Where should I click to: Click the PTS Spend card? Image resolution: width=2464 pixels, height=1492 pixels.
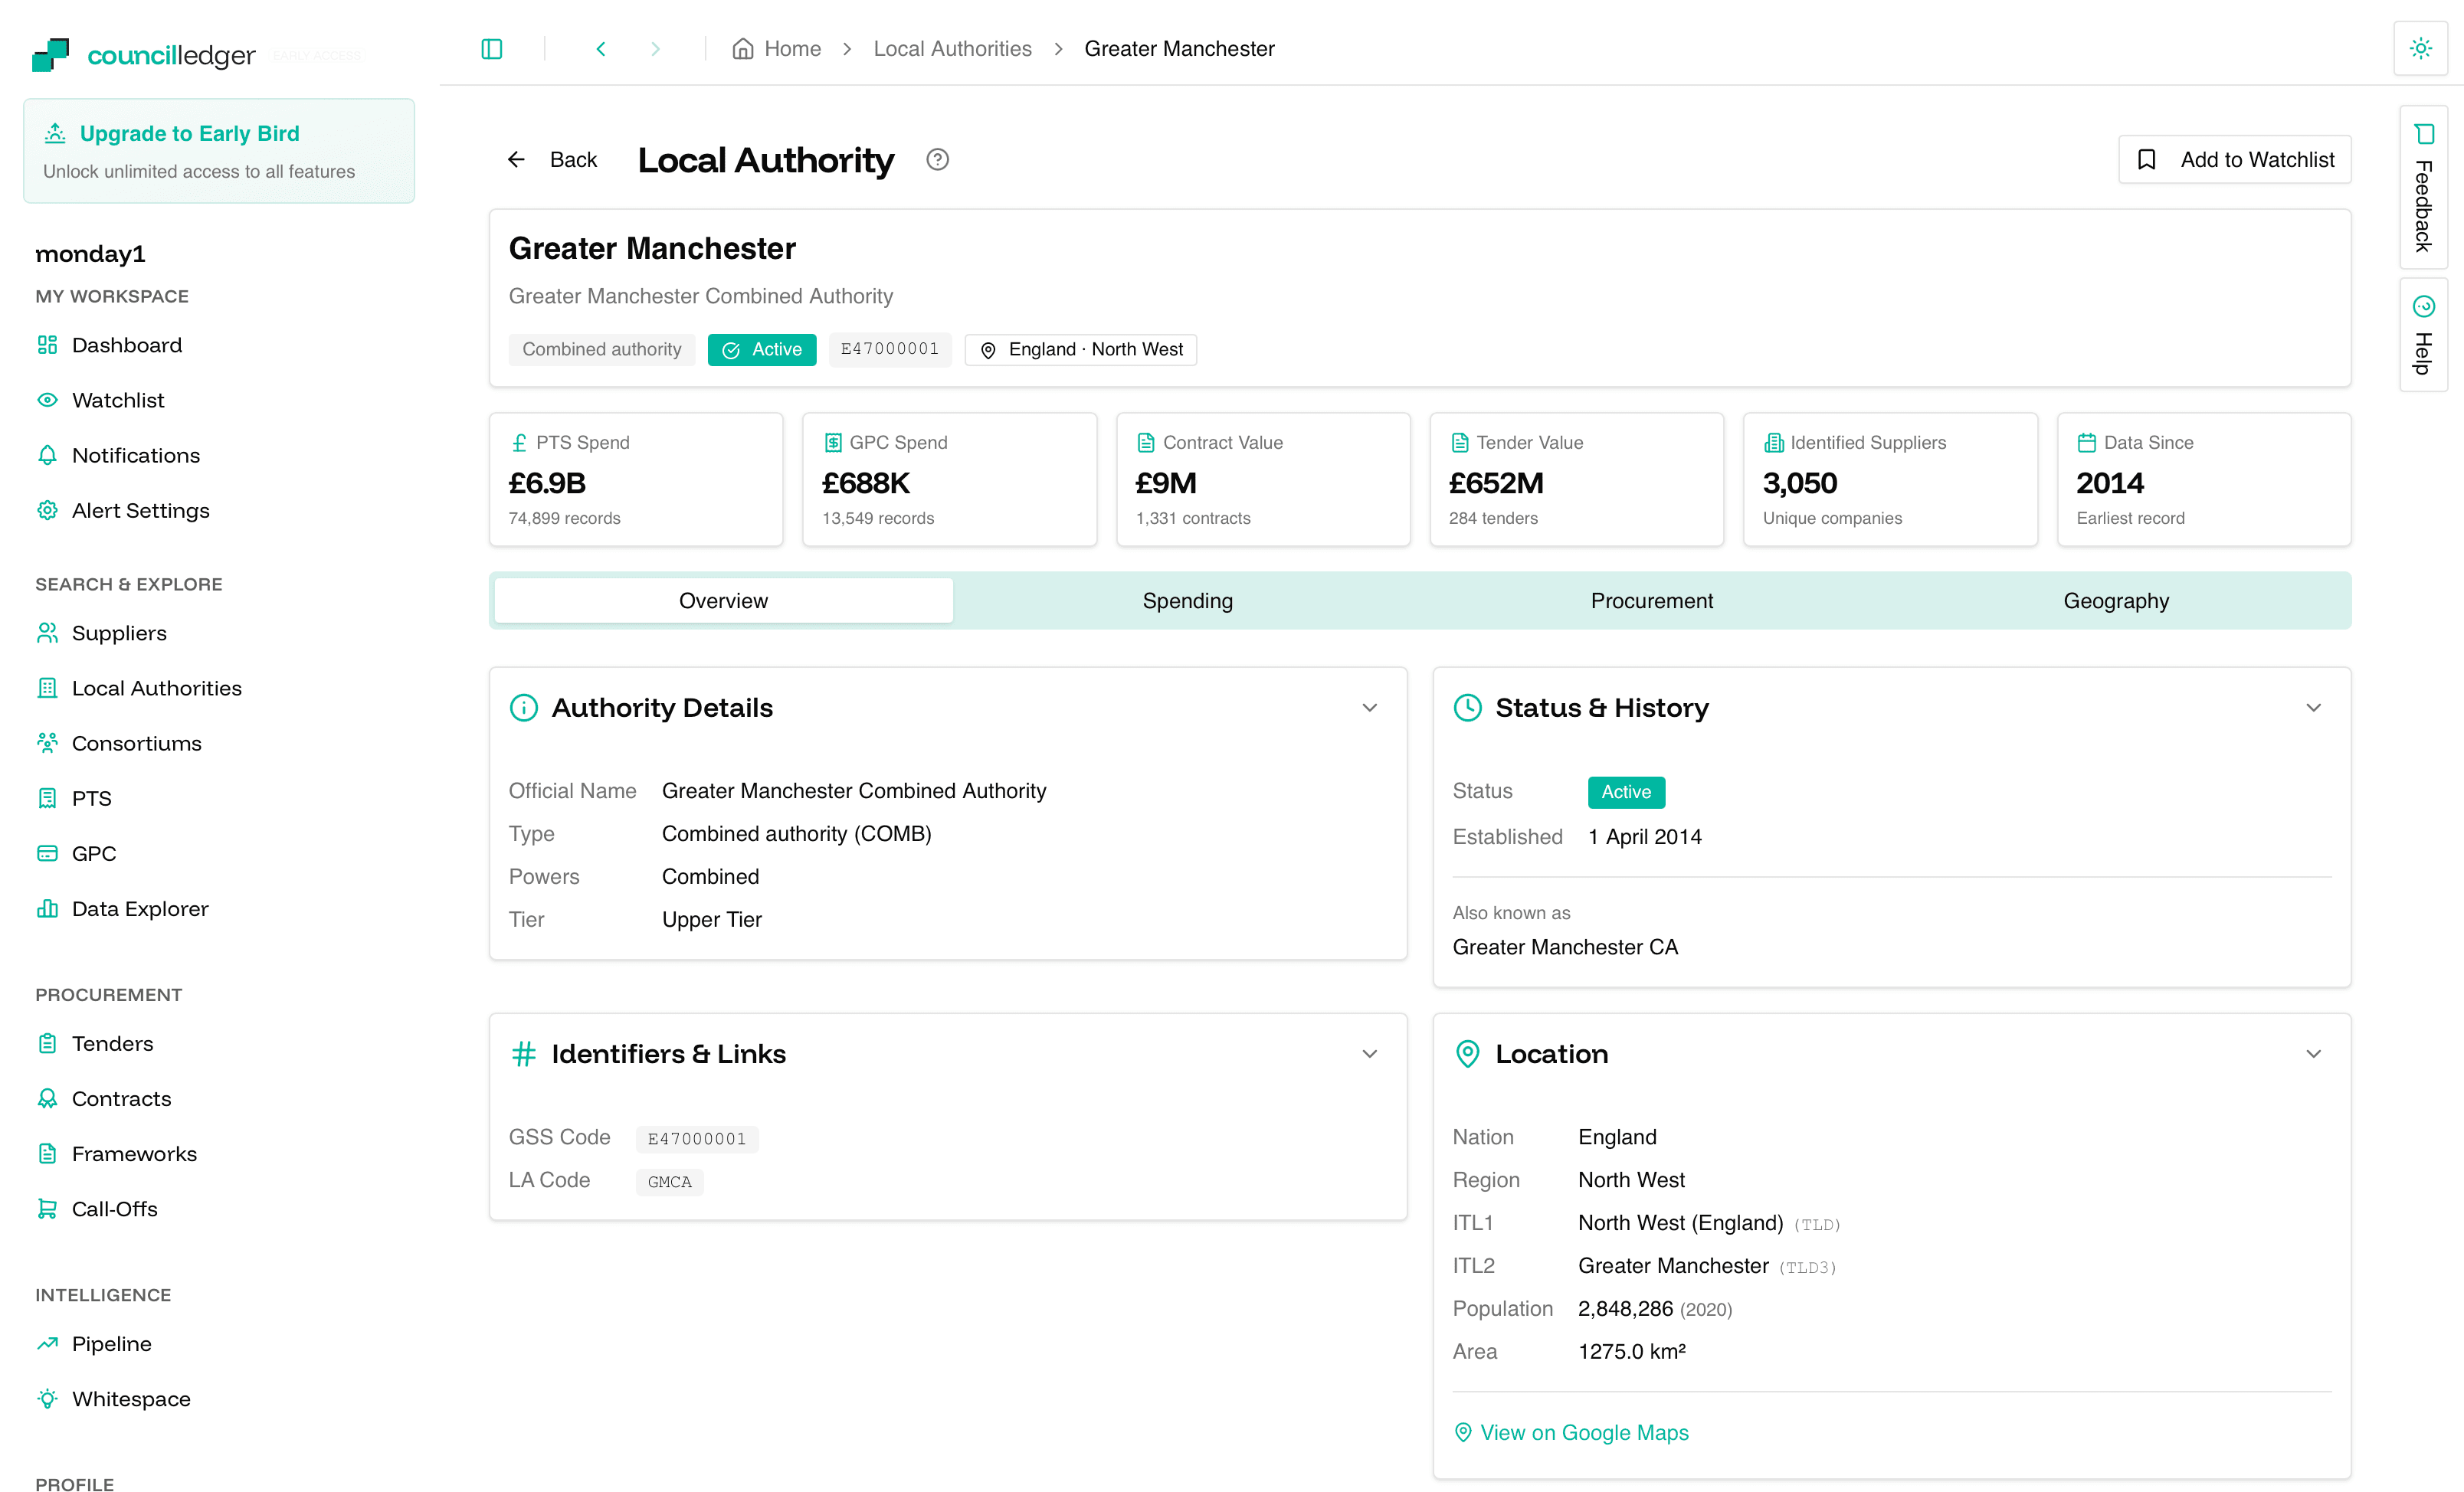[636, 480]
